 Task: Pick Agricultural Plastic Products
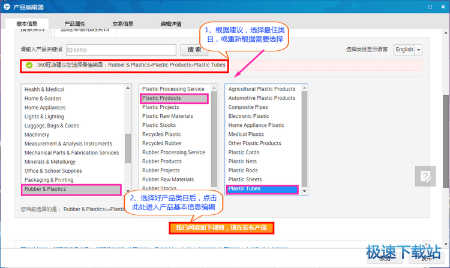(262, 89)
